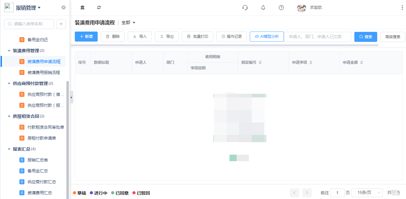The image size is (406, 199).
Task: Click the user avatar picture
Action: [x=301, y=8]
